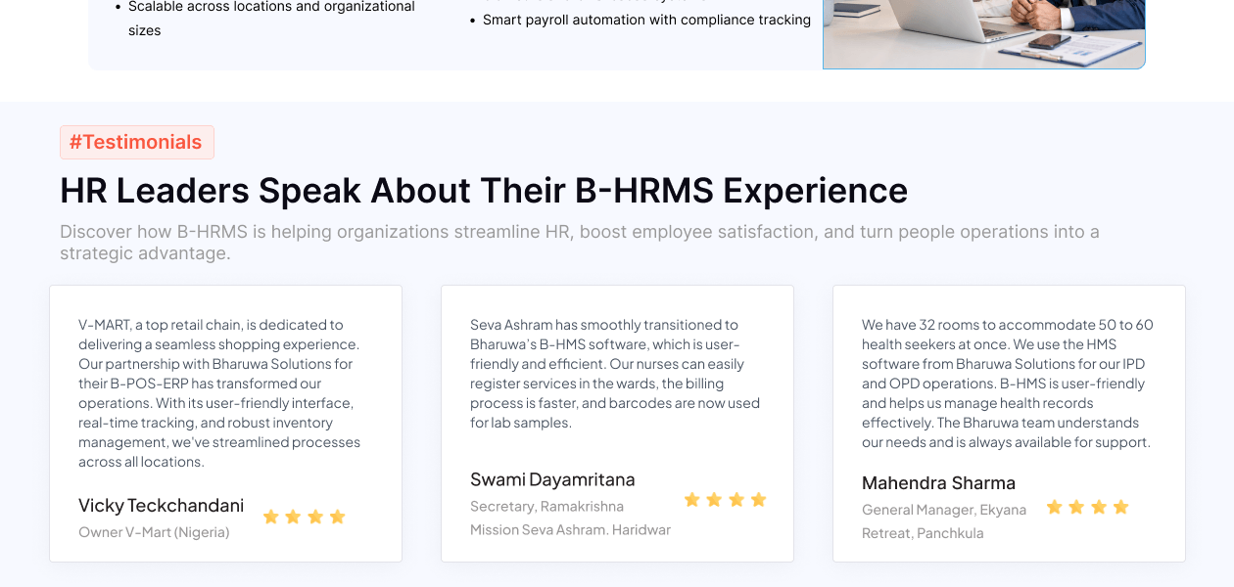Screen dimensions: 1234x587
Task: Click second star in Vicky Teckchandani's rating
Action: pos(293,517)
